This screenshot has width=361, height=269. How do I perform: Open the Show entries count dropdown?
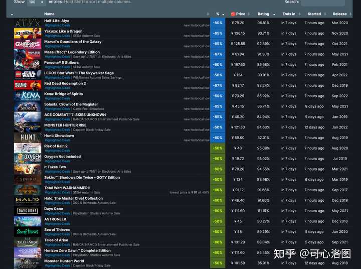(x=36, y=3)
